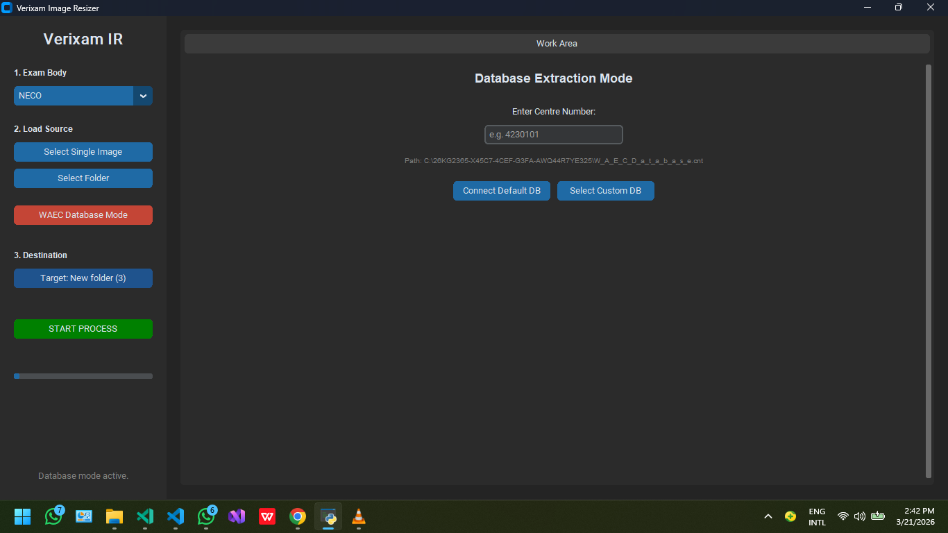948x533 pixels.
Task: Open VLC media player from taskbar
Action: 359,516
